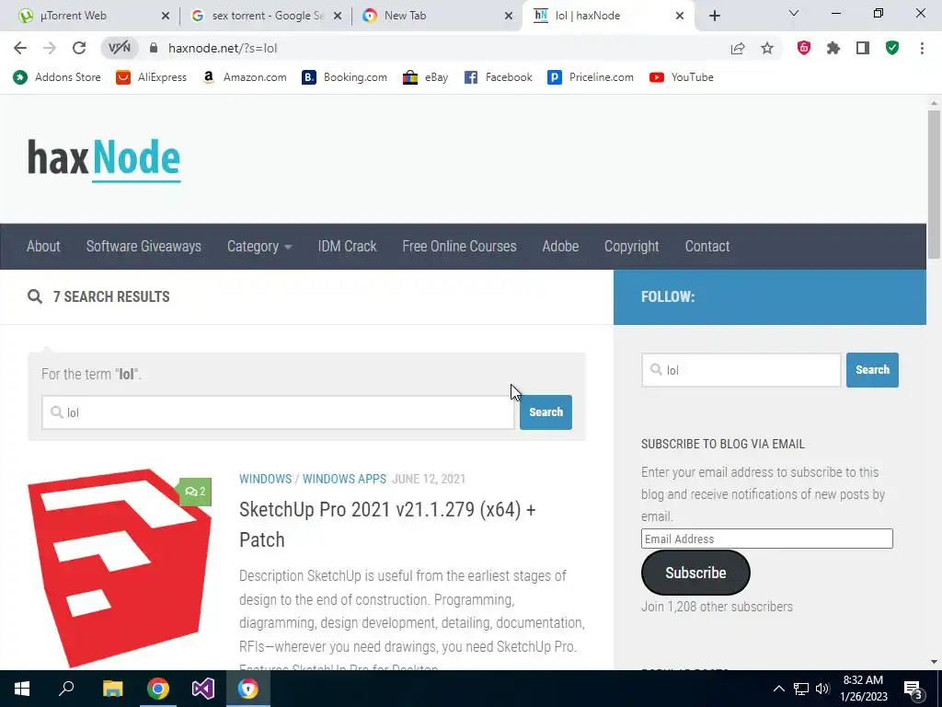Open the Extensions puzzle icon
942x707 pixels.
point(833,48)
